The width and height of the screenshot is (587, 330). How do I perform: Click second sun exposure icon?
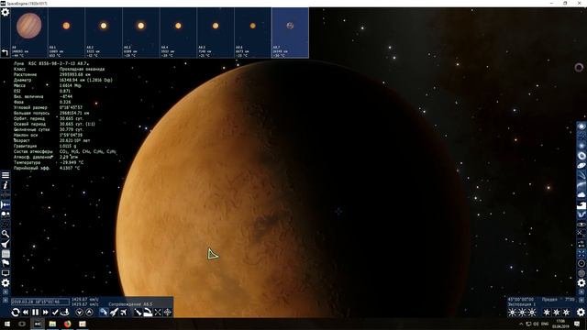click(522, 312)
